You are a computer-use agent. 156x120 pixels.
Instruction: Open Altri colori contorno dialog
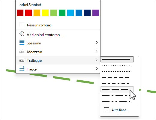tap(58, 34)
